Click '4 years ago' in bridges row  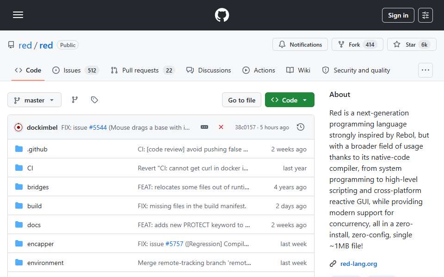pos(290,187)
